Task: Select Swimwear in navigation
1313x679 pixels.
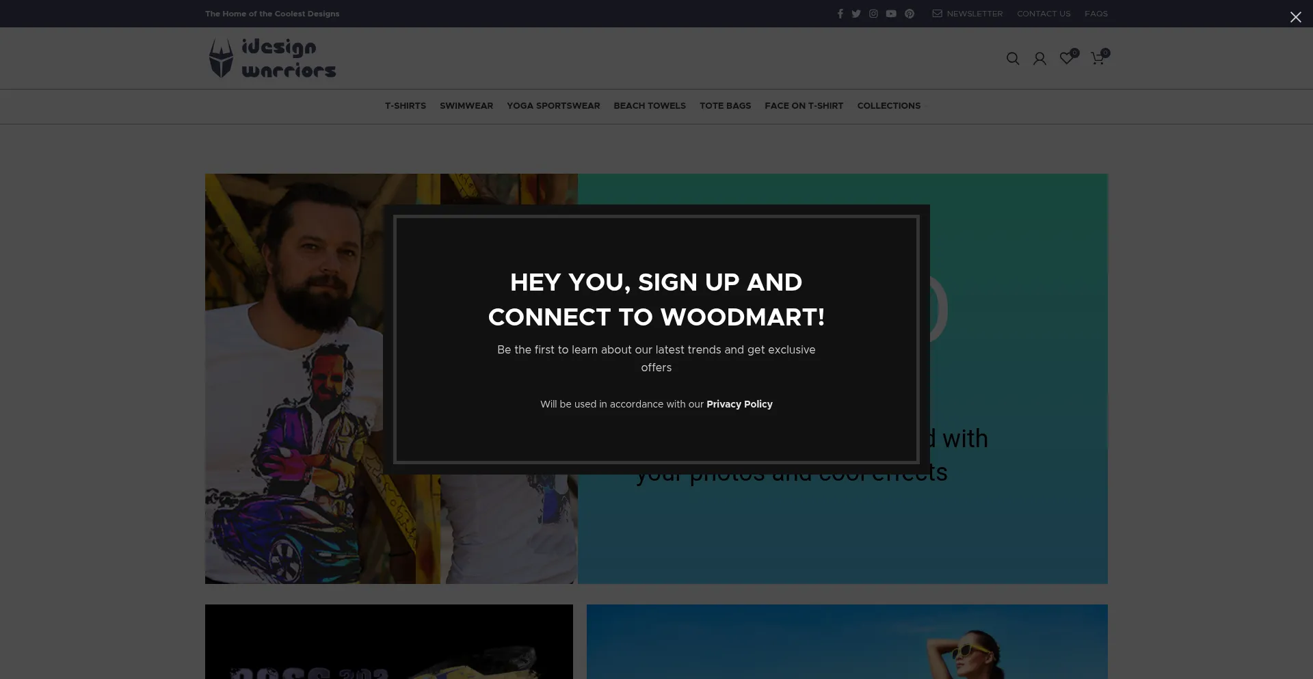Action: pos(466,106)
